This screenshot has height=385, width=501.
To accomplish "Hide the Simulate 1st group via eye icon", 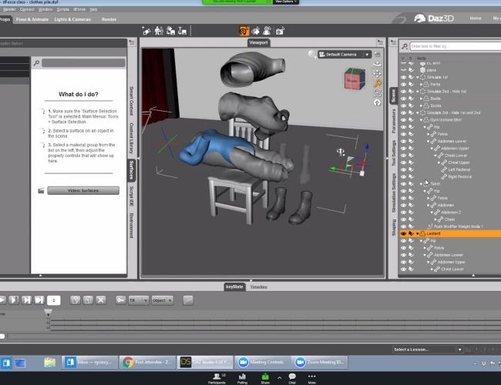I will point(402,77).
